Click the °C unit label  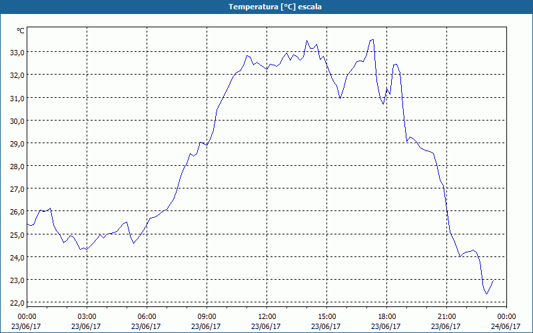21,31
